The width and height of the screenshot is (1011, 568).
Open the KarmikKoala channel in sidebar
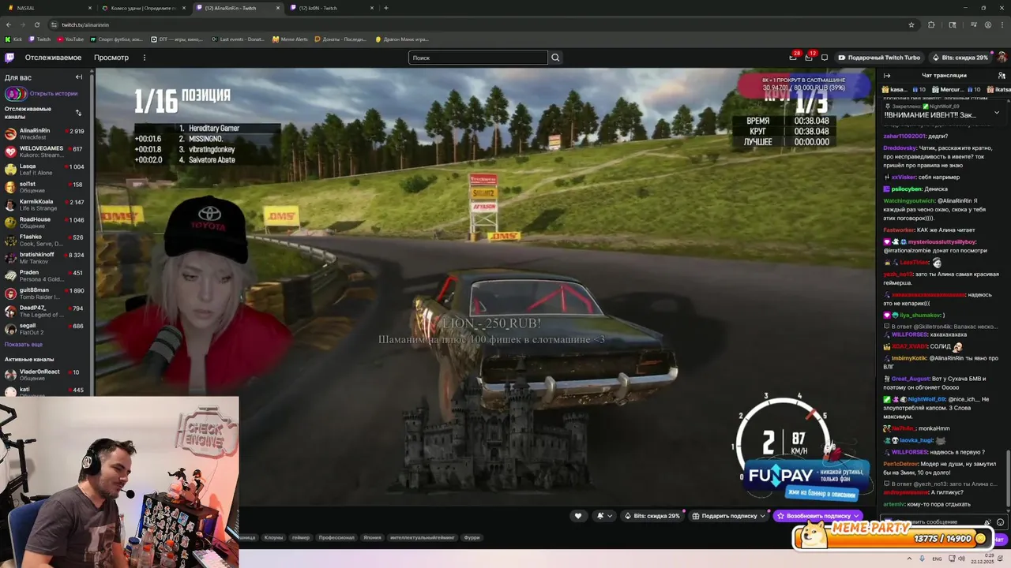47,205
